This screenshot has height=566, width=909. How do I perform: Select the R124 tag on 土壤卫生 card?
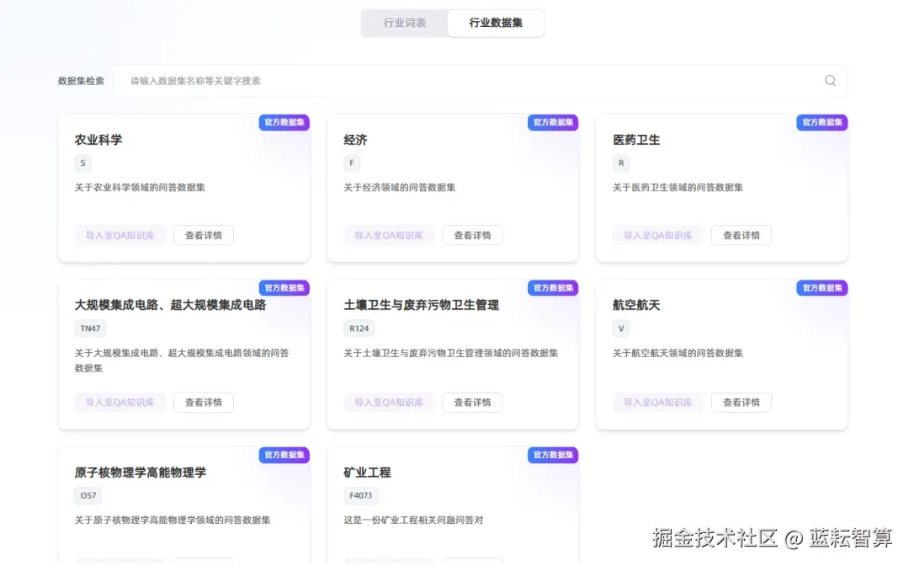coord(360,328)
